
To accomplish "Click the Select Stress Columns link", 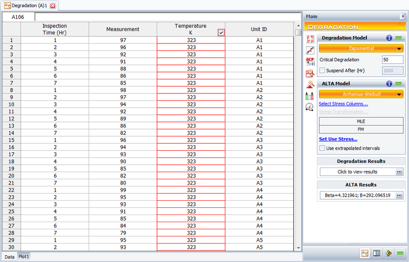I will [343, 104].
